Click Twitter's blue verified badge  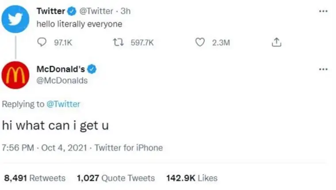point(72,11)
